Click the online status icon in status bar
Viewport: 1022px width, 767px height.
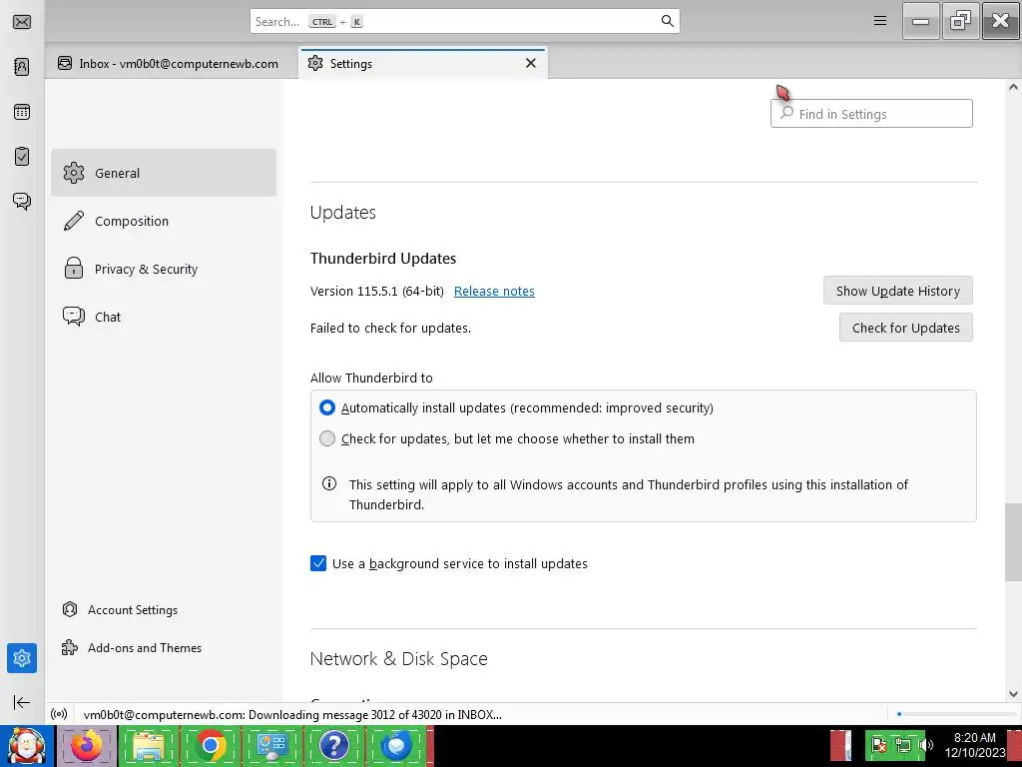pyautogui.click(x=59, y=714)
